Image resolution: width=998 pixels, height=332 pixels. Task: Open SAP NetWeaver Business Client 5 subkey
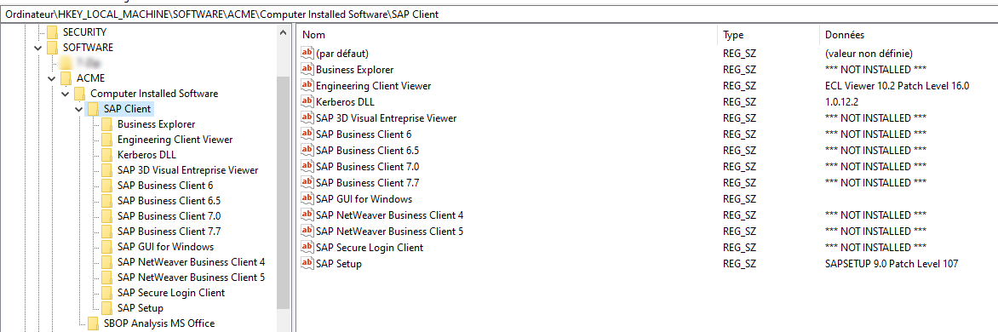pos(191,278)
